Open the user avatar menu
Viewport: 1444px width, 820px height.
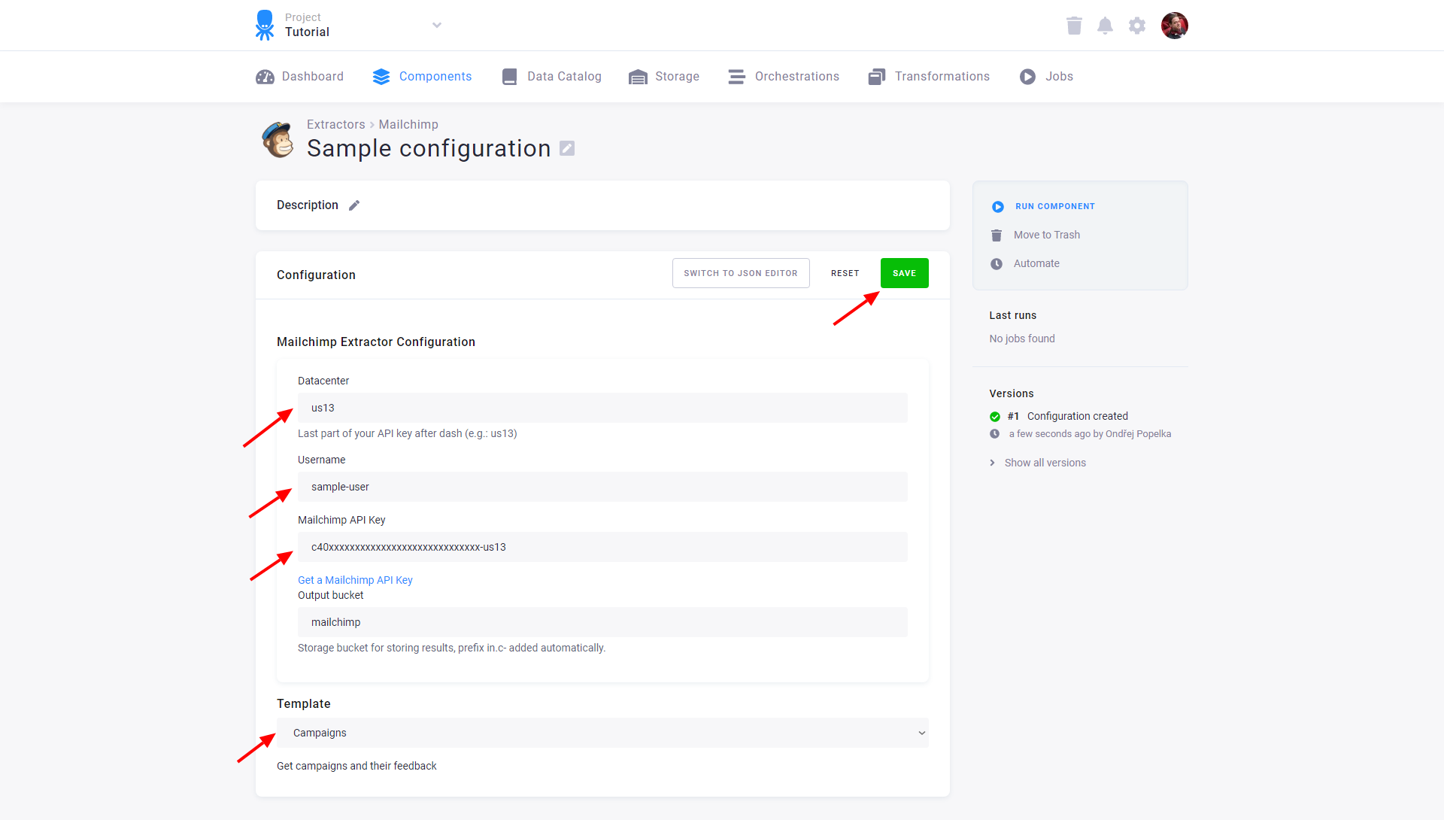pyautogui.click(x=1174, y=26)
